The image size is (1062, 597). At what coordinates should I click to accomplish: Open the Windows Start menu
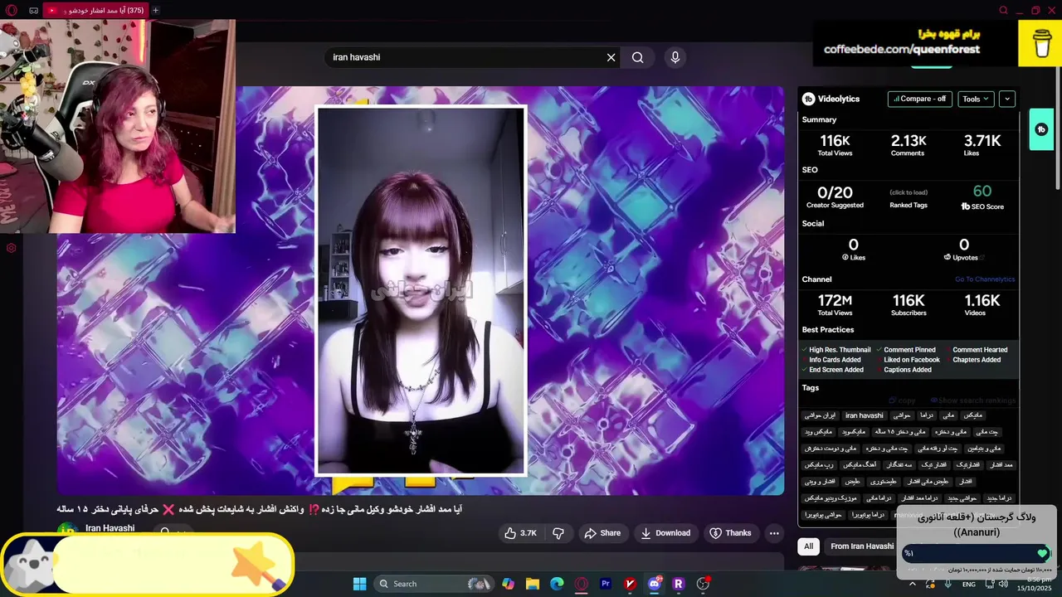359,584
